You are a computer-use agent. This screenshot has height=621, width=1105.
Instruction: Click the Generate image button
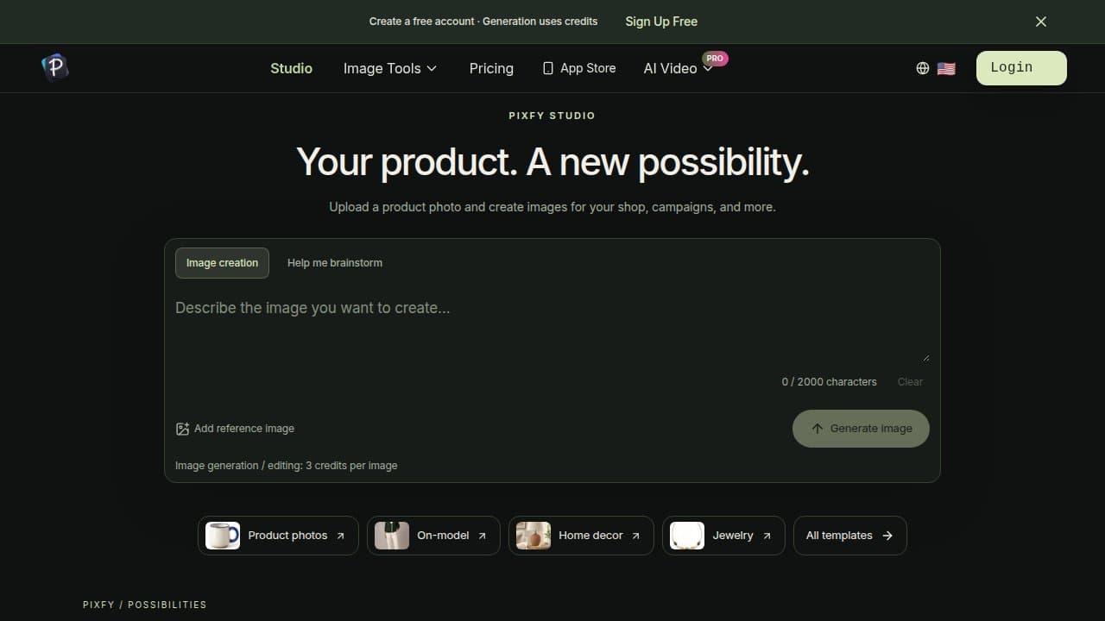point(861,429)
